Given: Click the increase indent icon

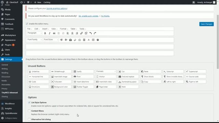Looking at the screenshot, I should point(66,40).
